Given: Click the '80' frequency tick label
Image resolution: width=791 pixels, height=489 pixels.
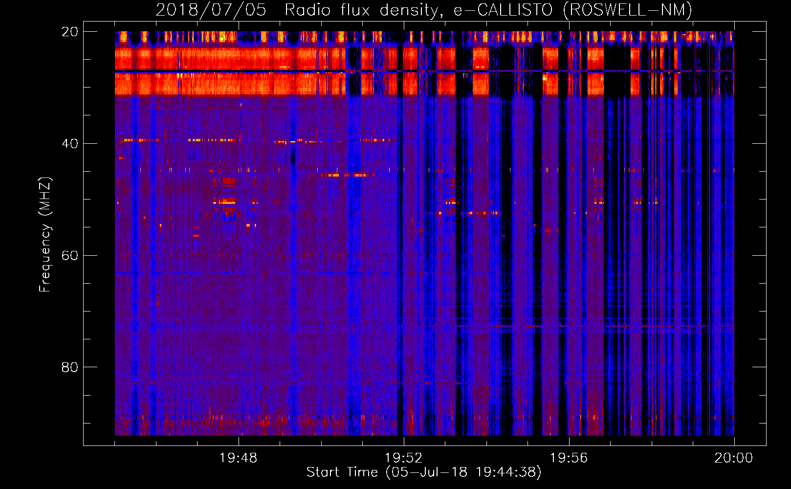Looking at the screenshot, I should [x=70, y=367].
